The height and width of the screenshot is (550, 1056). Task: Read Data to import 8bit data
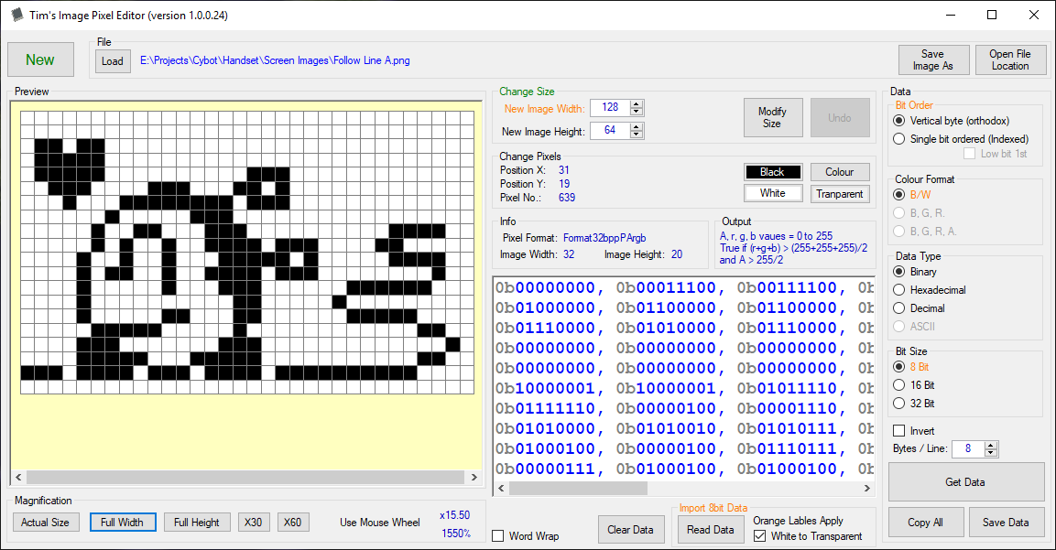[711, 529]
